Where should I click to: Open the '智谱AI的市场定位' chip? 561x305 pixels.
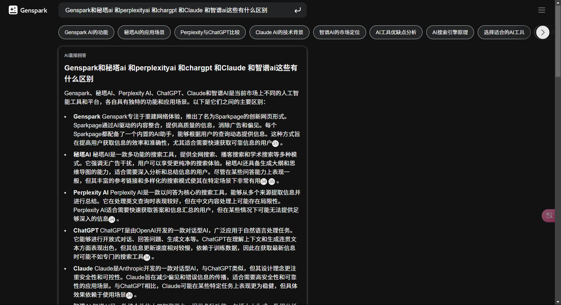click(x=339, y=32)
